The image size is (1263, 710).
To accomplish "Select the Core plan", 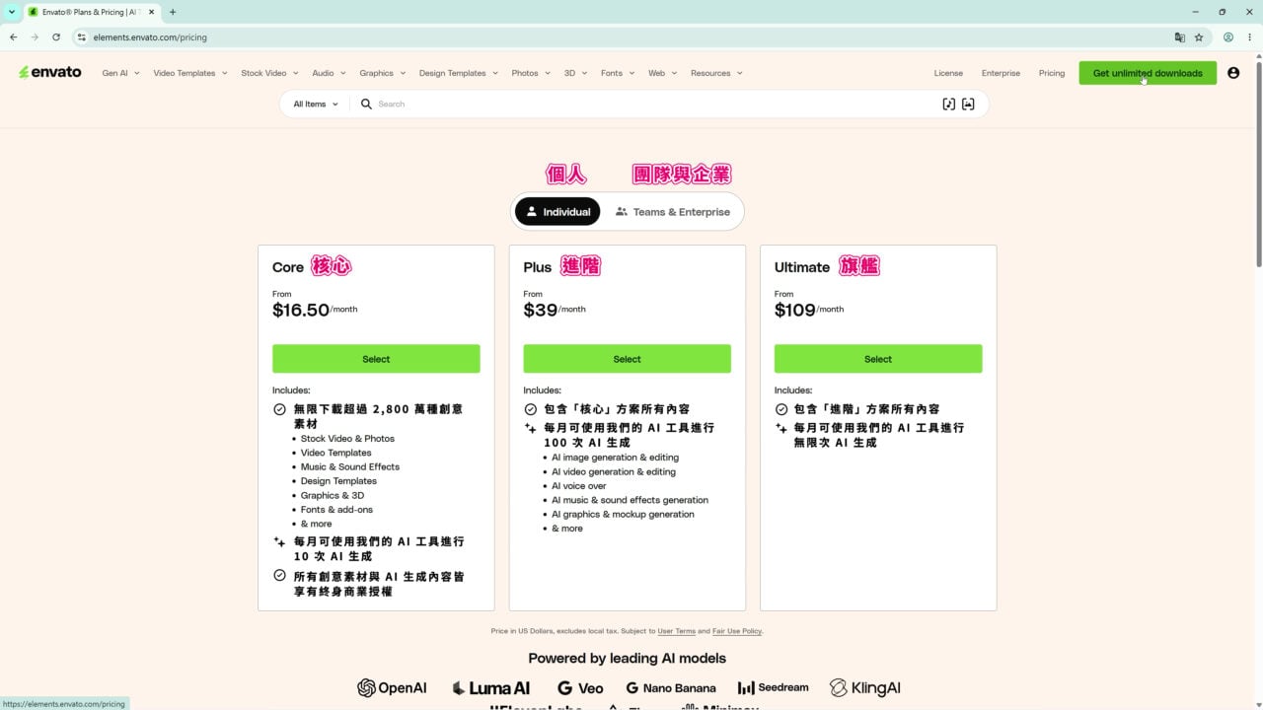I will 376,359.
